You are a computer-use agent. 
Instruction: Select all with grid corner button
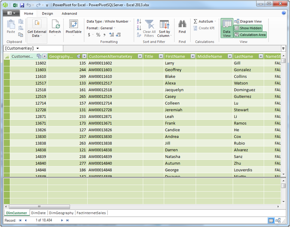(x=6, y=56)
